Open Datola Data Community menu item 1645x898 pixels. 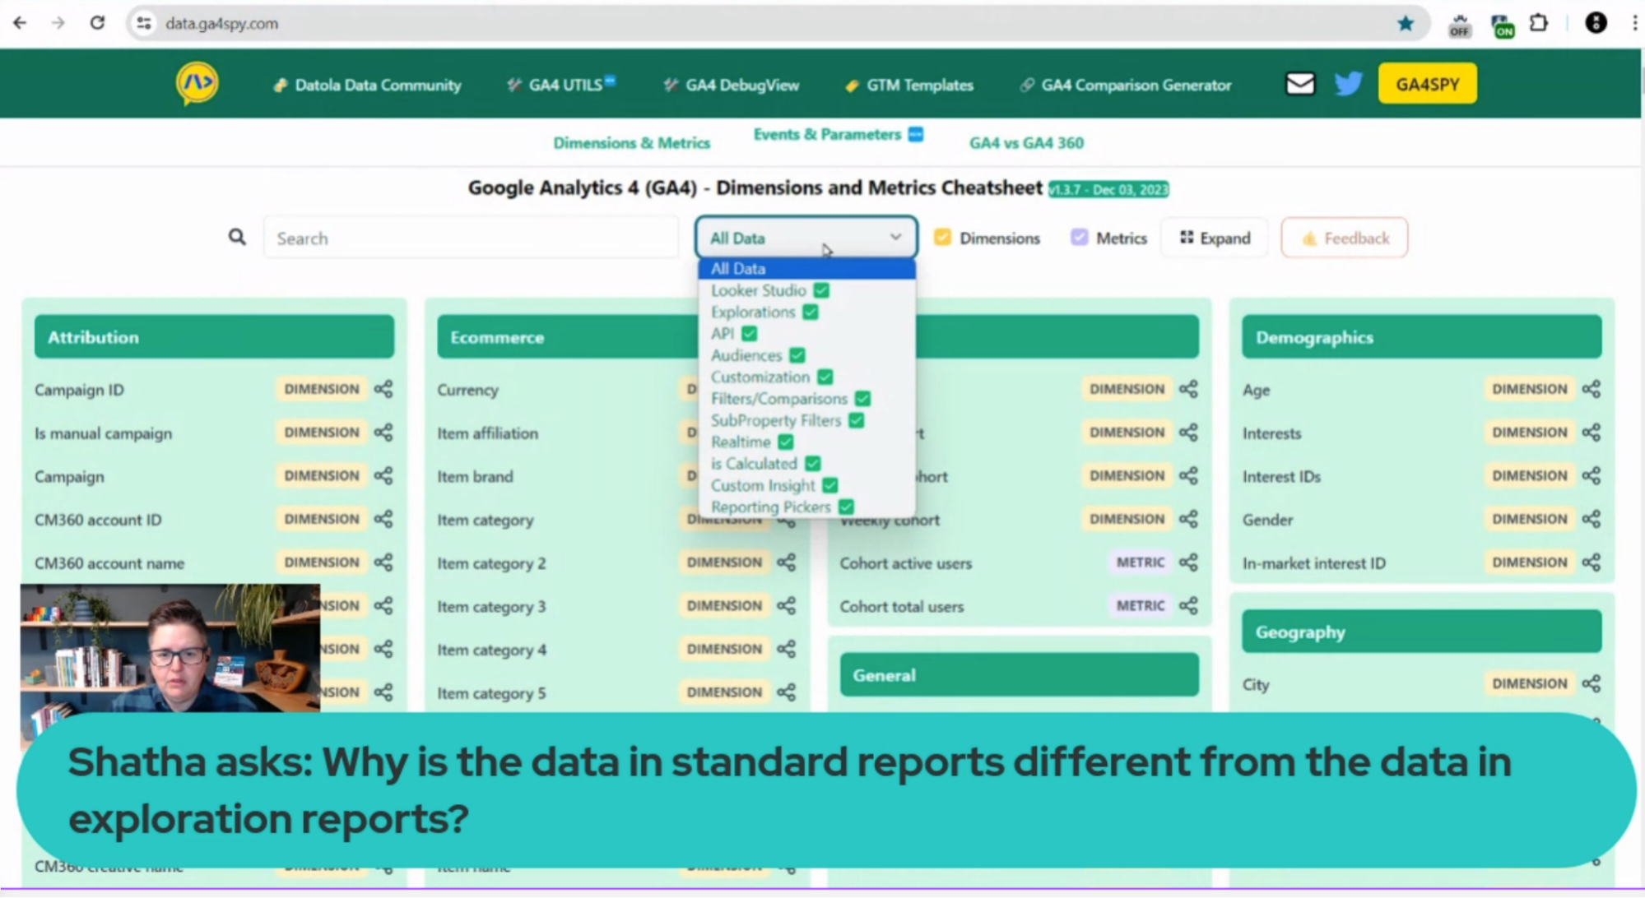coord(367,85)
